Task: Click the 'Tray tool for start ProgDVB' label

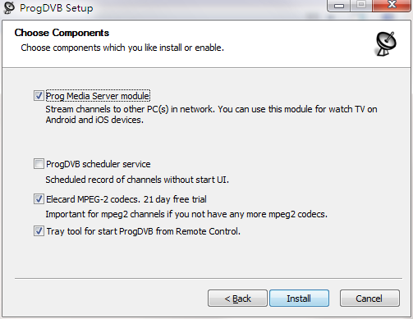Action: tap(144, 231)
